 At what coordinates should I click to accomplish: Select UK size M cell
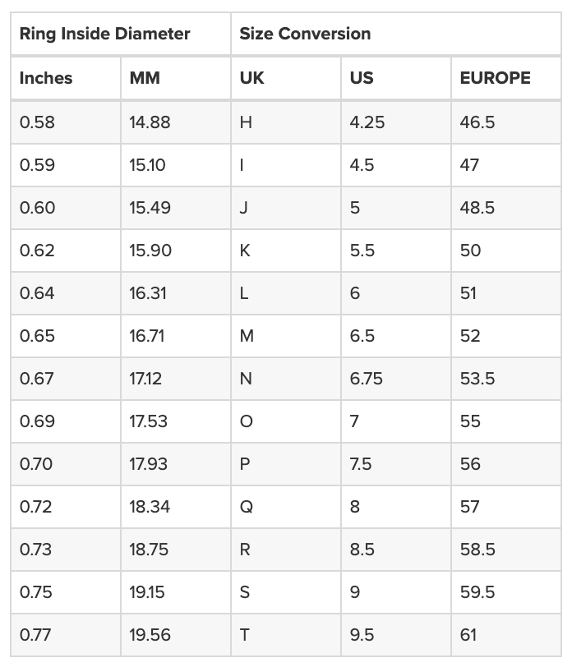click(286, 336)
